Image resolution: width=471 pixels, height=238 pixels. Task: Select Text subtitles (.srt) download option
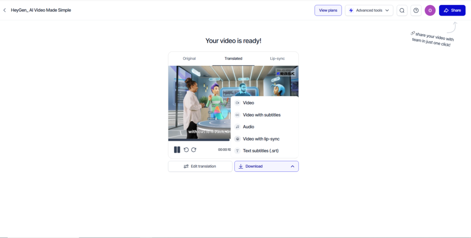click(264, 151)
